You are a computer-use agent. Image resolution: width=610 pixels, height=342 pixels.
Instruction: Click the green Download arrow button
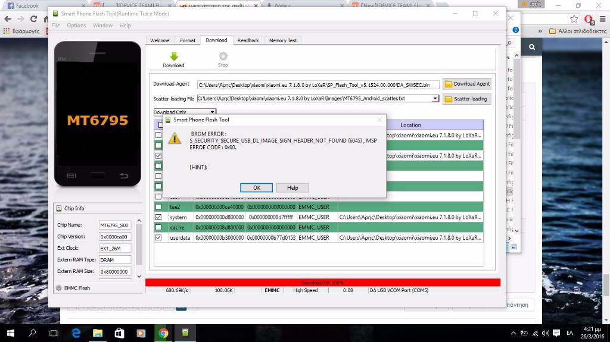173,60
